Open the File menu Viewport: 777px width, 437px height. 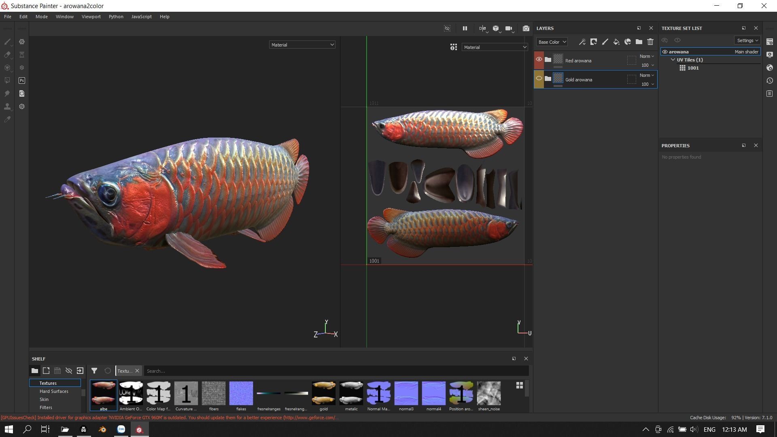pyautogui.click(x=8, y=17)
